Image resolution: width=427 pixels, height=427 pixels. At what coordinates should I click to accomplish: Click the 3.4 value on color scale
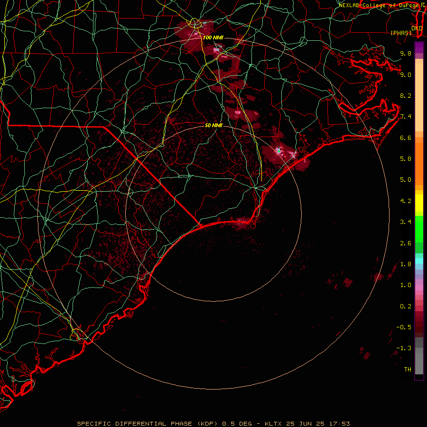[406, 222]
